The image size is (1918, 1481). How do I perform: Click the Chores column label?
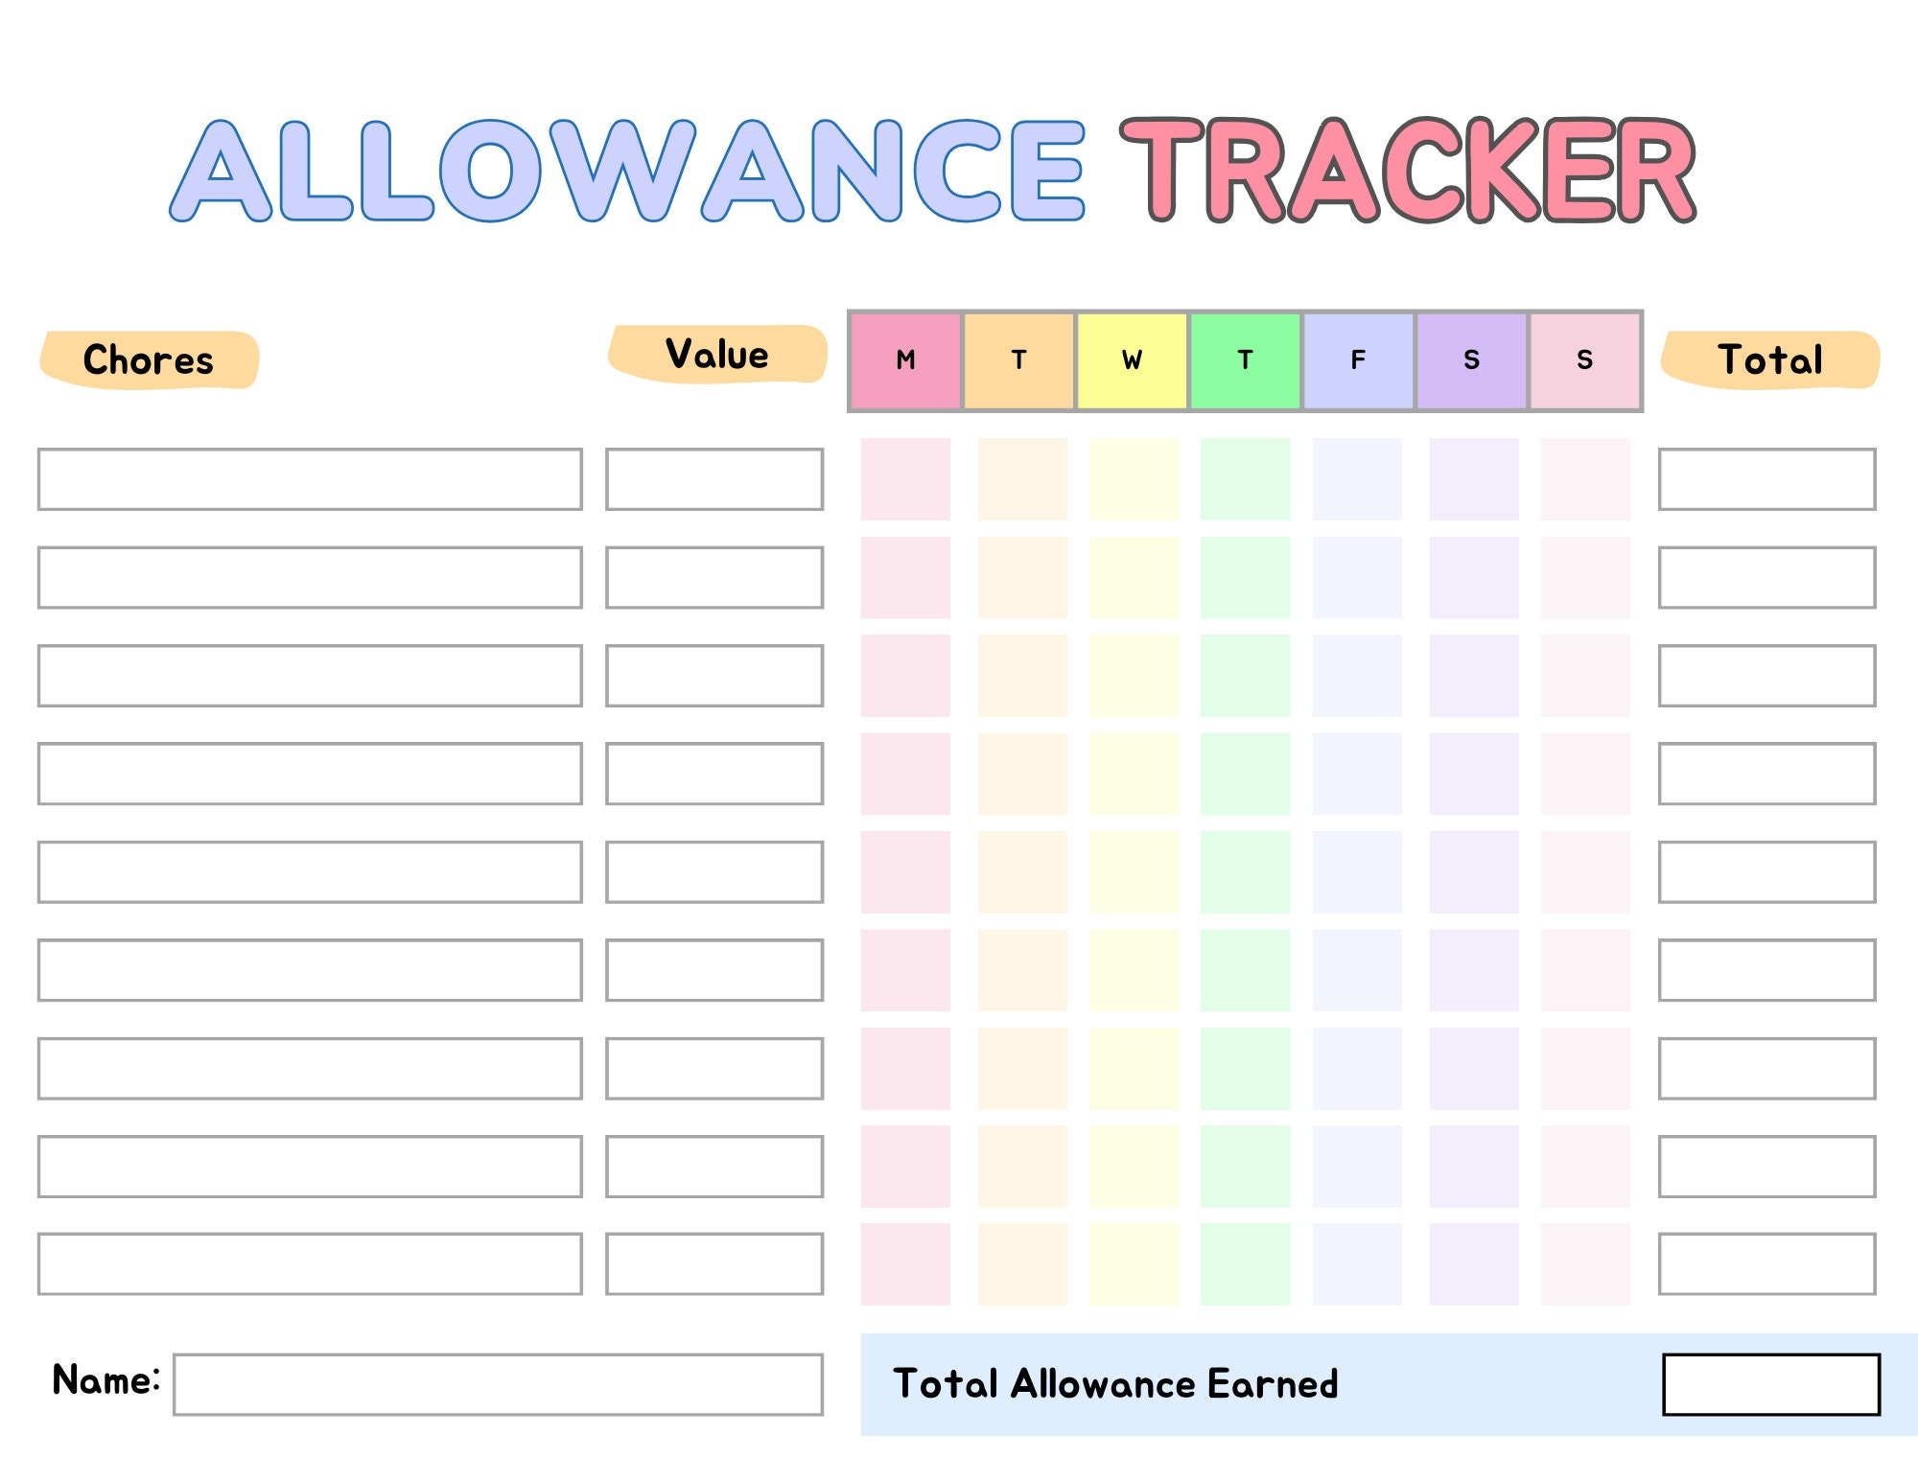[149, 360]
